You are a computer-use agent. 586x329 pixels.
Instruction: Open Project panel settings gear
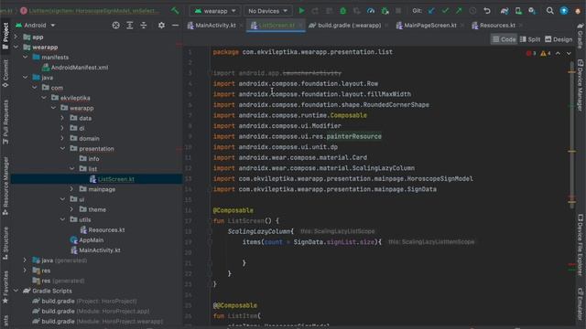click(x=161, y=26)
